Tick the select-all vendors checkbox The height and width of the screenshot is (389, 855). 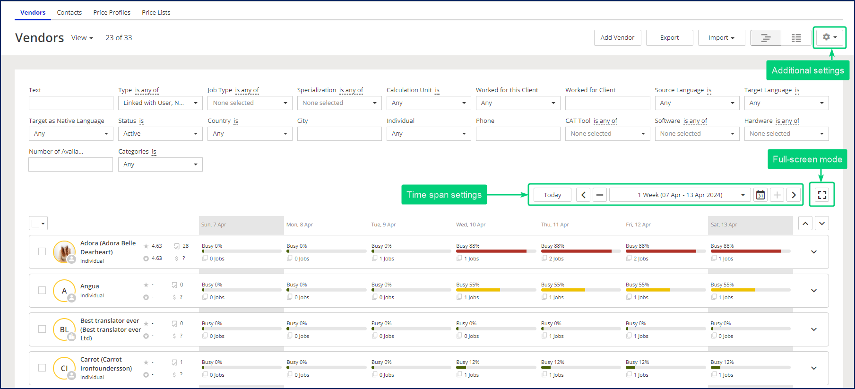click(x=35, y=224)
